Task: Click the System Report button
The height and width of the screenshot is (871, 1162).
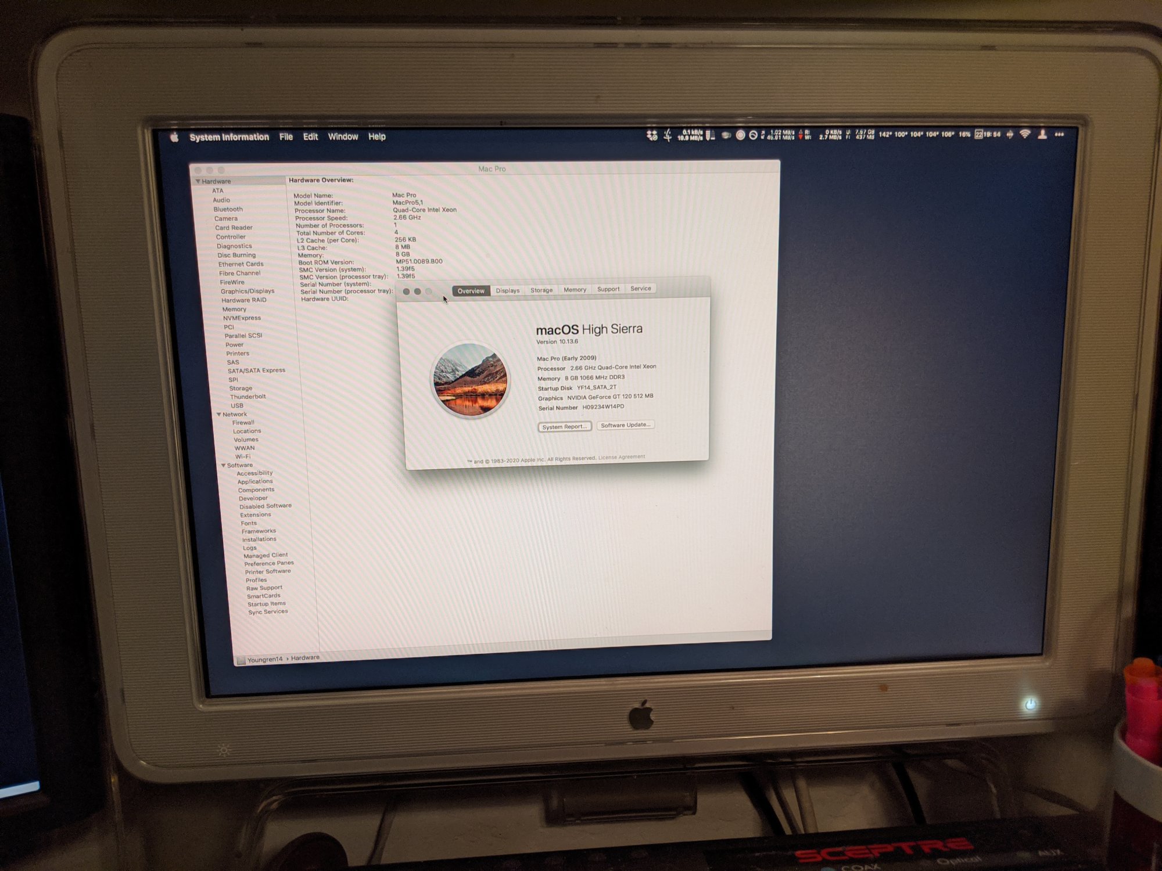Action: 564,427
